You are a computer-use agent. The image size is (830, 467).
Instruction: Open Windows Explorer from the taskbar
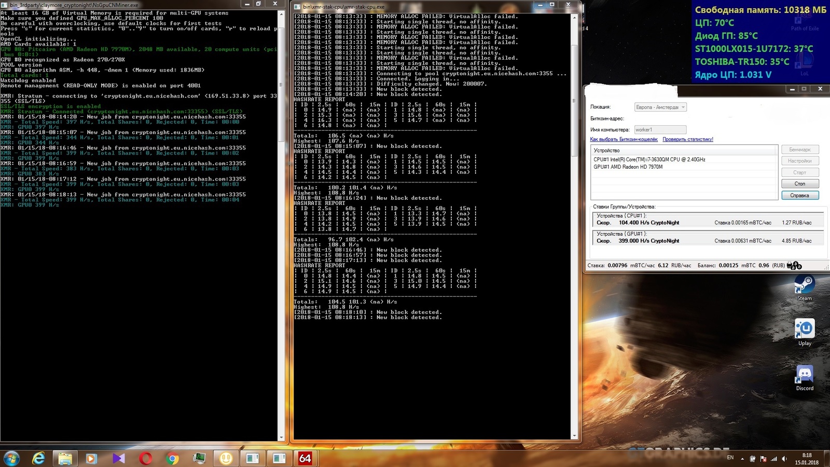65,458
